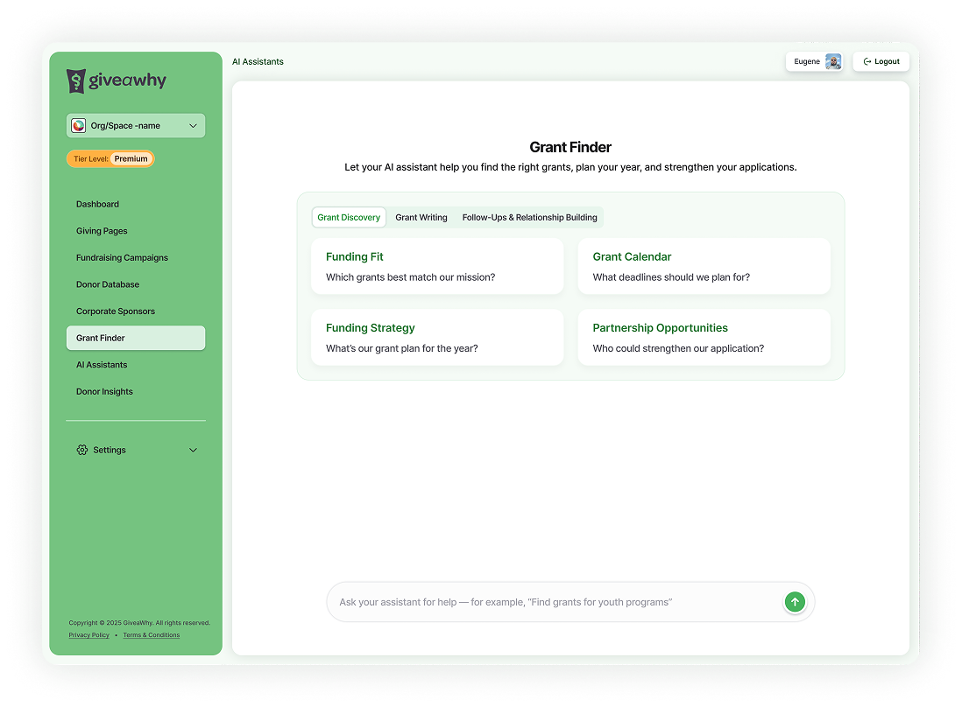Select the Funding Fit suggestion card
This screenshot has height=707, width=962.
click(437, 266)
